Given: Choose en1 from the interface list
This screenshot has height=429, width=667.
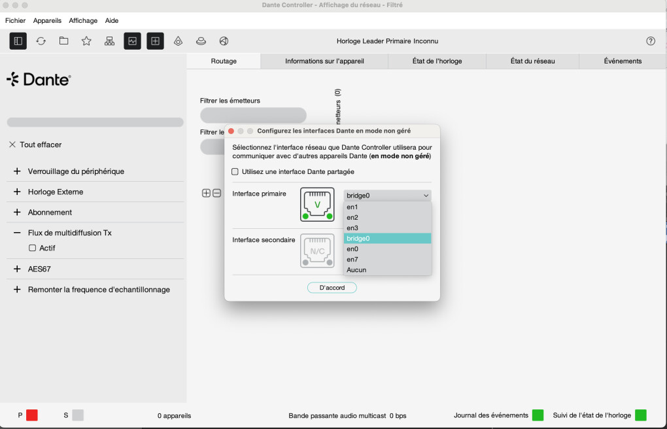Looking at the screenshot, I should tap(388, 207).
